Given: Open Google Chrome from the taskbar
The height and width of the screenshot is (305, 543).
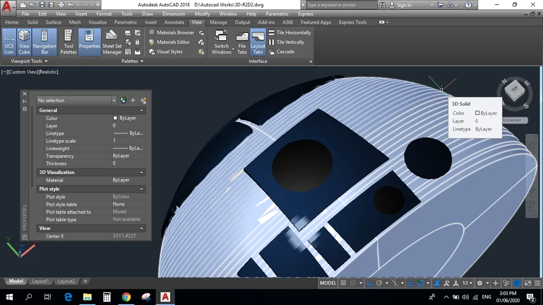Looking at the screenshot, I should click(126, 297).
